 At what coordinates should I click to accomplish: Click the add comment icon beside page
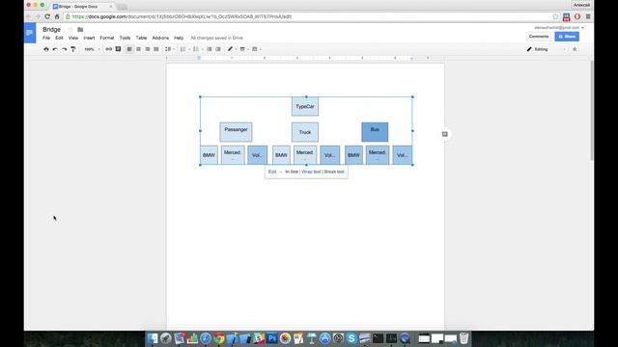click(444, 134)
